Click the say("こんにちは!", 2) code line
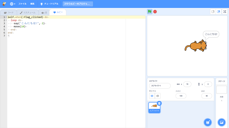Viewport: 229px width, 128px height. tap(29, 23)
